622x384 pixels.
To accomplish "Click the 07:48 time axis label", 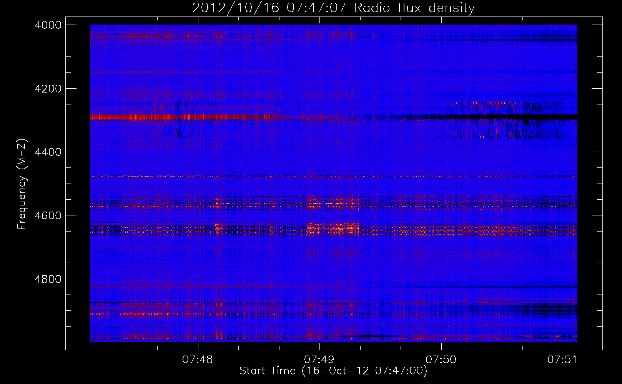I will coord(198,359).
